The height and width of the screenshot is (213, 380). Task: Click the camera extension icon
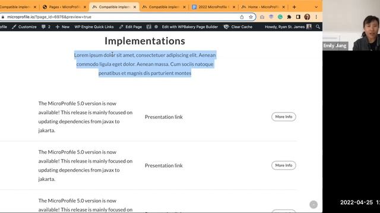point(262,17)
